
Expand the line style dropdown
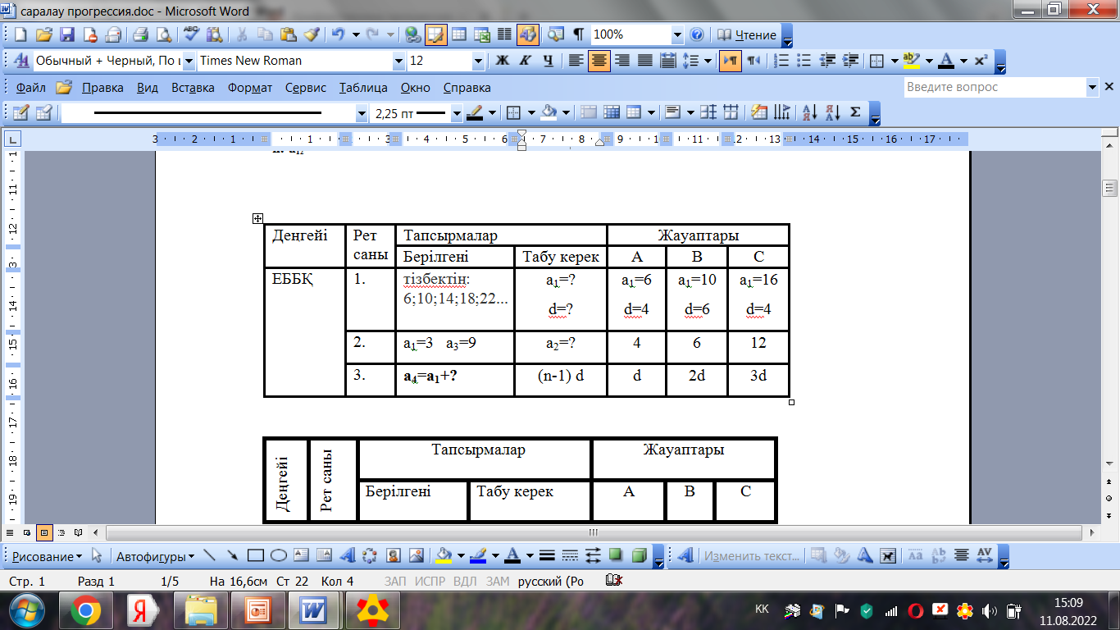[x=362, y=113]
